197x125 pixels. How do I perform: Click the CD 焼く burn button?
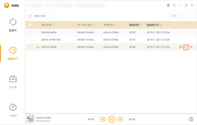35,6
